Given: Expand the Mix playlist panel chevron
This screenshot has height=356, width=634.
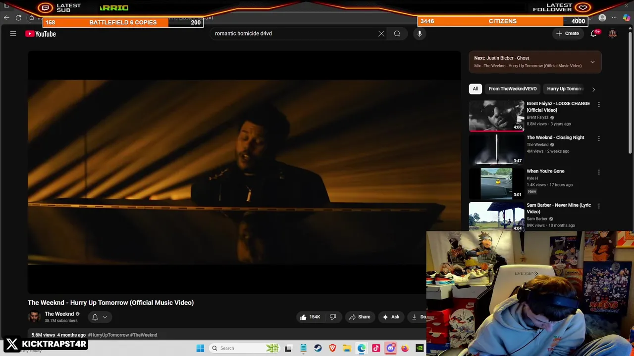Looking at the screenshot, I should pos(592,62).
